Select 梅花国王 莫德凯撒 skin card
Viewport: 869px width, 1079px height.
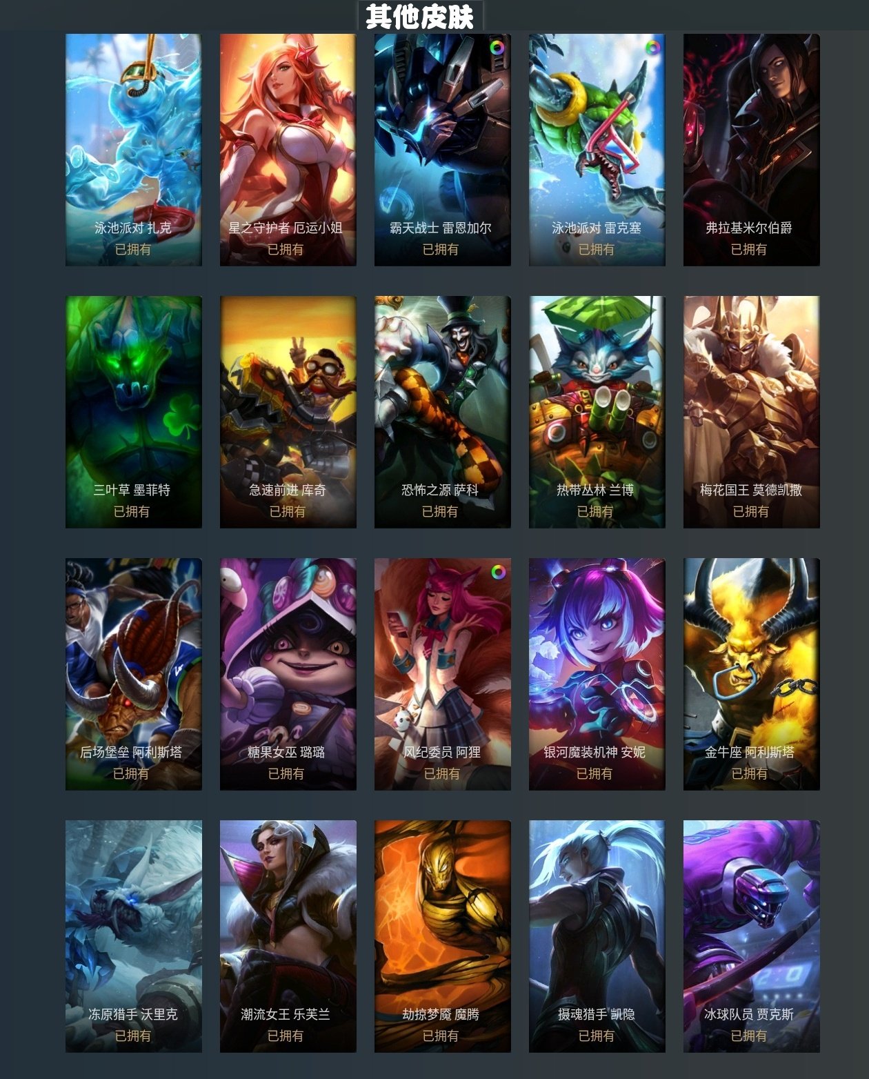[x=752, y=412]
